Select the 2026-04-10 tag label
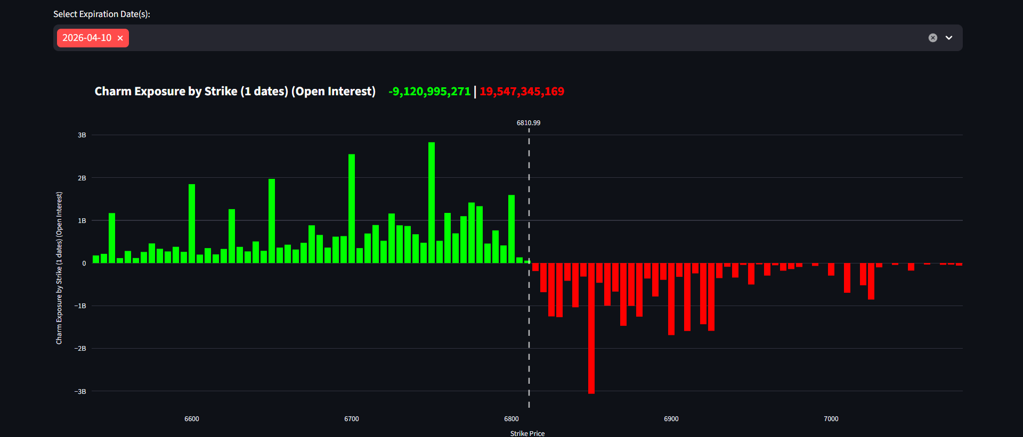The width and height of the screenshot is (1023, 437). [x=87, y=38]
